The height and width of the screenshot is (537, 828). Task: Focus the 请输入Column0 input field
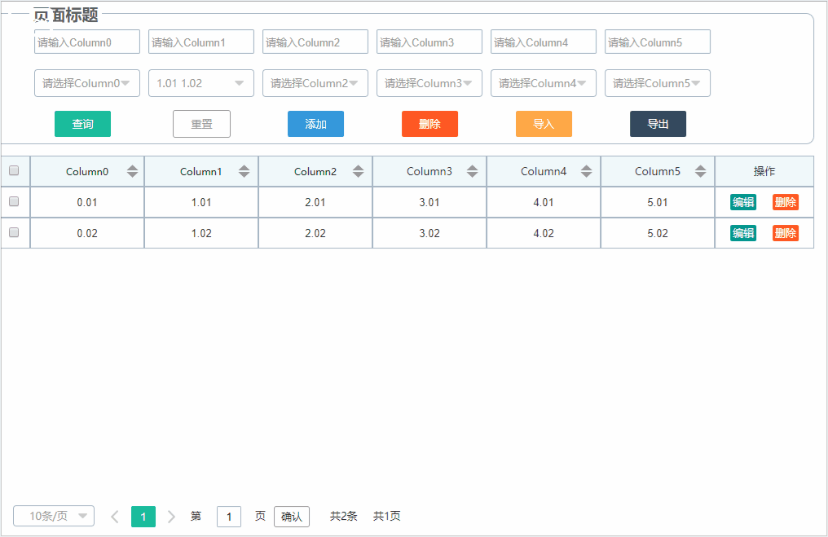pos(87,42)
